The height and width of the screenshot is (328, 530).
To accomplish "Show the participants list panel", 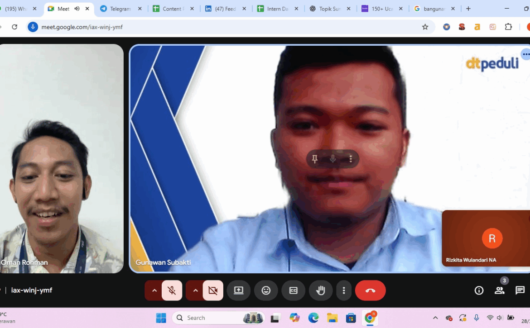I will pos(499,290).
